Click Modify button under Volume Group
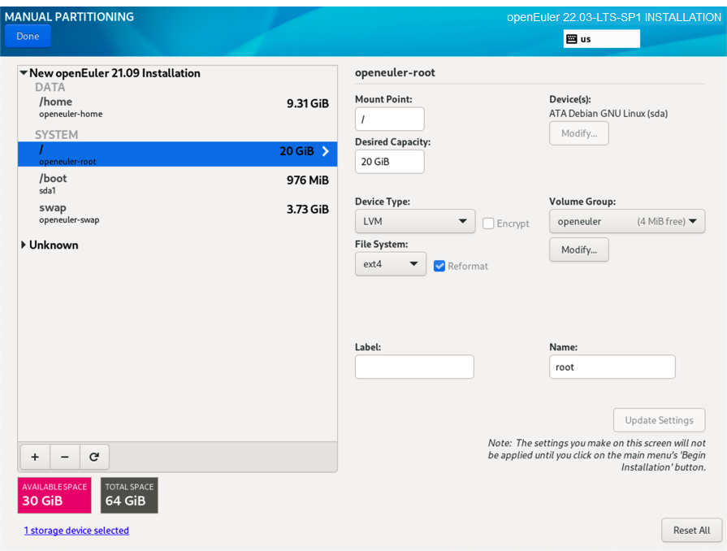Screen dimensions: 727x551 pyautogui.click(x=578, y=249)
